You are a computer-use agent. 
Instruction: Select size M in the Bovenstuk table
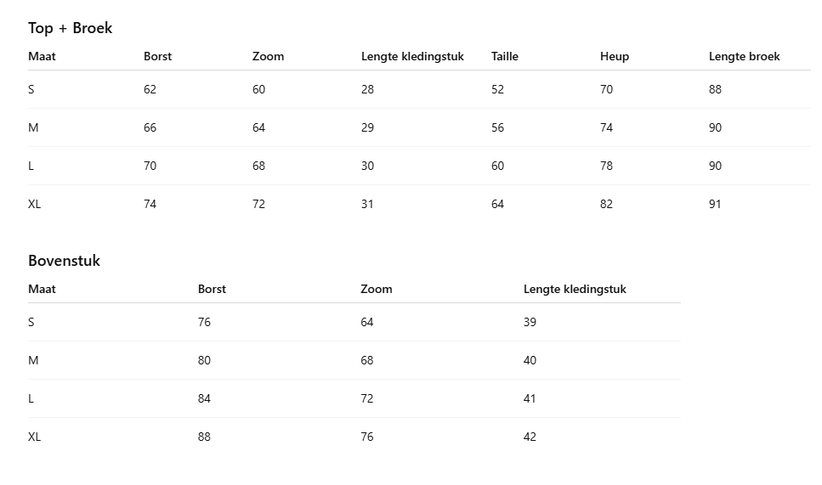[x=33, y=360]
